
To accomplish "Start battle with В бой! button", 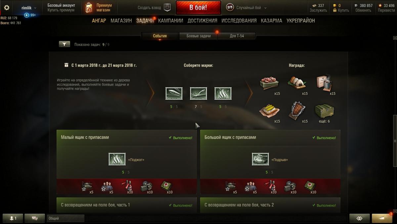I will (198, 8).
